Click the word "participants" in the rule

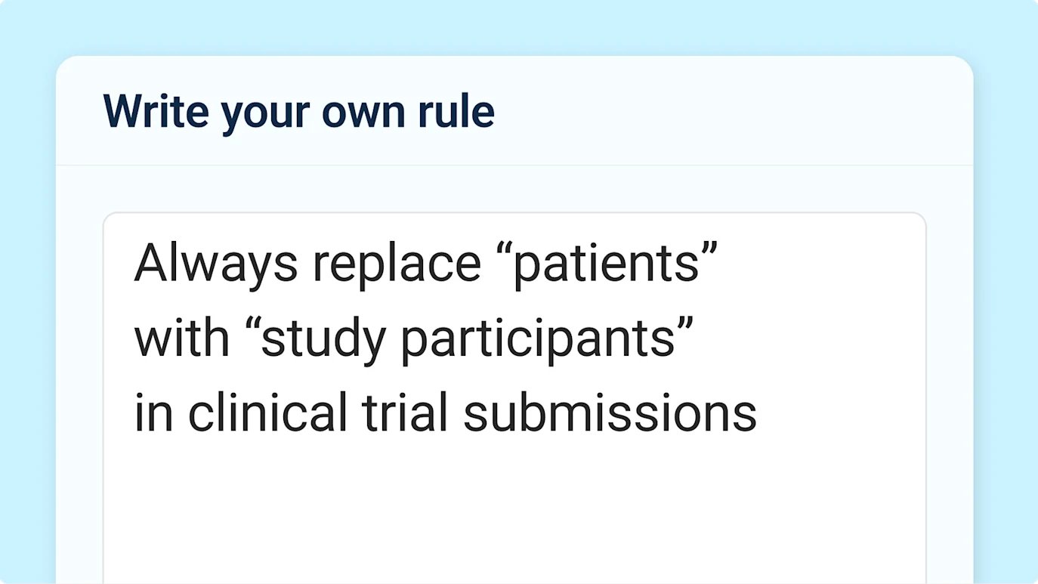pos(538,338)
